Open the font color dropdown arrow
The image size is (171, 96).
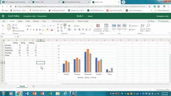pyautogui.click(x=54, y=30)
